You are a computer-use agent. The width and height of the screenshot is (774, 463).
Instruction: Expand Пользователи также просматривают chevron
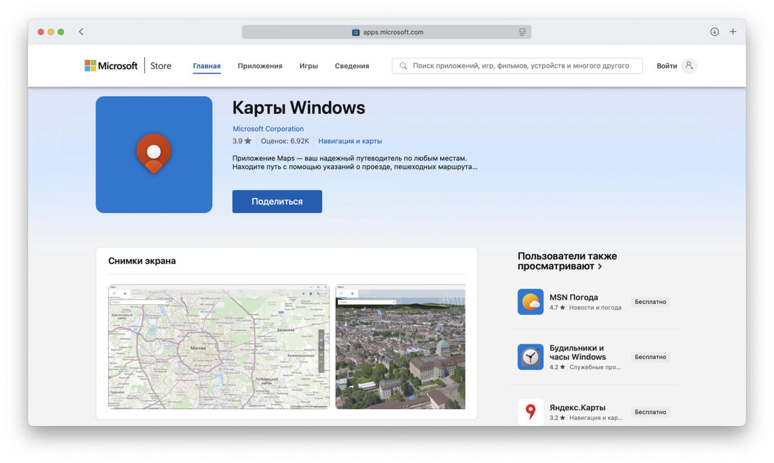coord(600,266)
